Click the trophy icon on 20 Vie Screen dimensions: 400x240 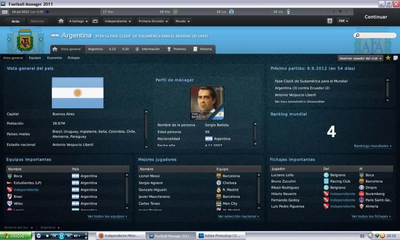click(288, 11)
